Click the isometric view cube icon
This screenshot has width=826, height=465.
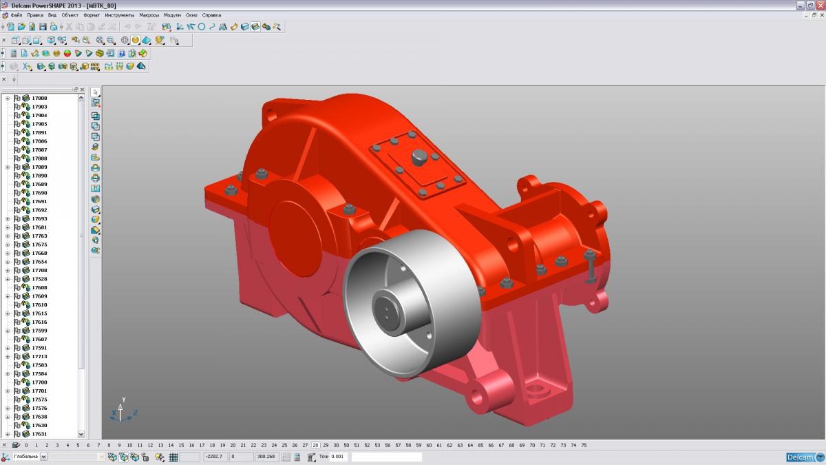click(50, 40)
